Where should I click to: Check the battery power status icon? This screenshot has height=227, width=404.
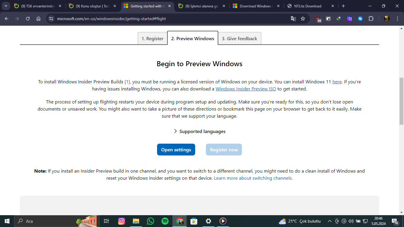[x=358, y=221]
